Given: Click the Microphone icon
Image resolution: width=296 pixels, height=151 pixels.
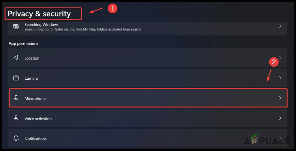Looking at the screenshot, I should tap(16, 98).
